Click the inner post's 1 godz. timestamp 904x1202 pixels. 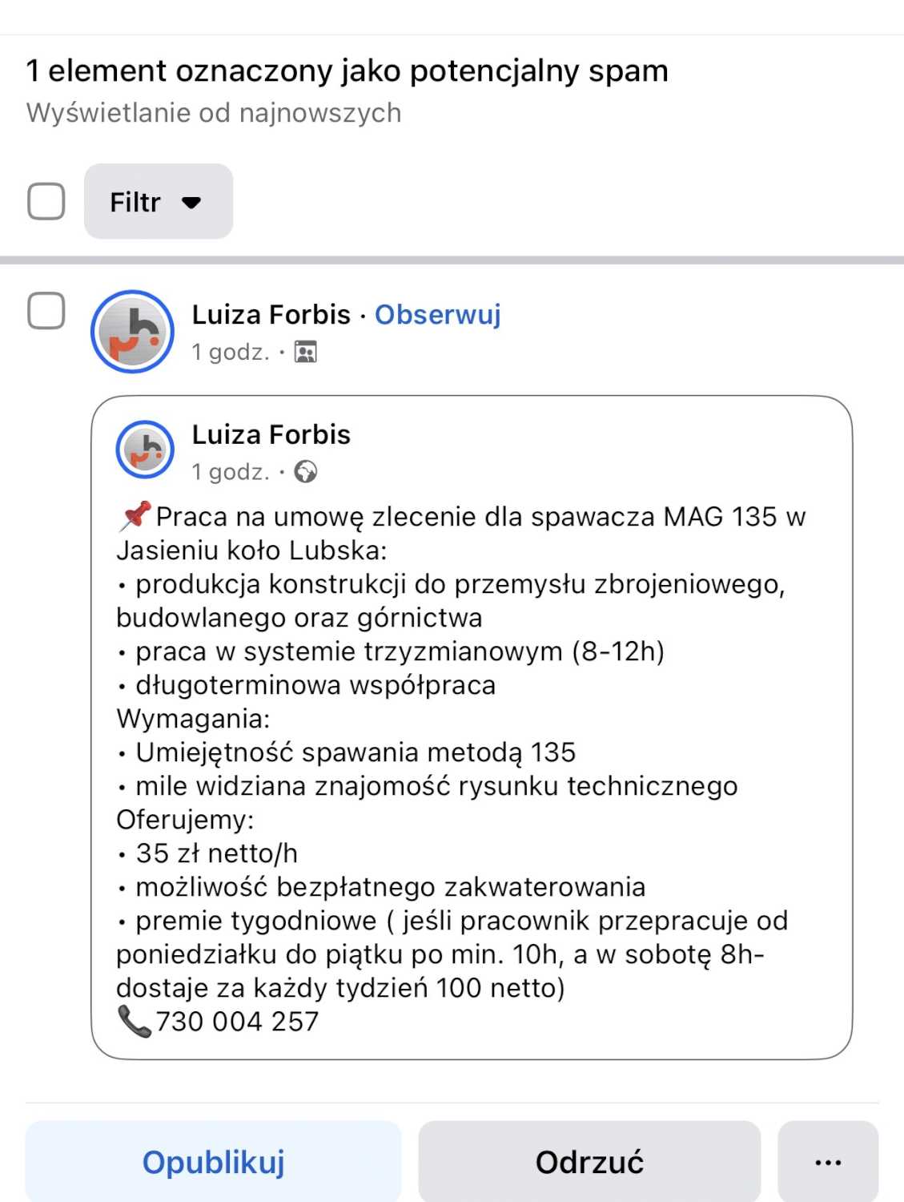230,472
